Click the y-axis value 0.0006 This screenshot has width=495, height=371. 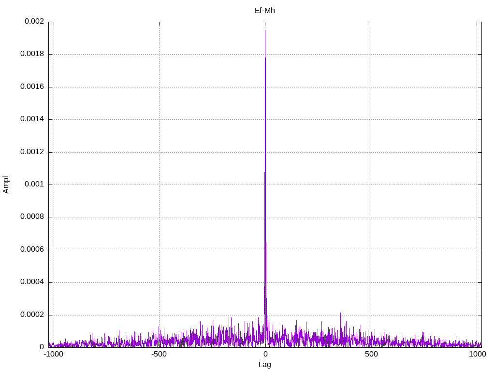tap(32, 250)
